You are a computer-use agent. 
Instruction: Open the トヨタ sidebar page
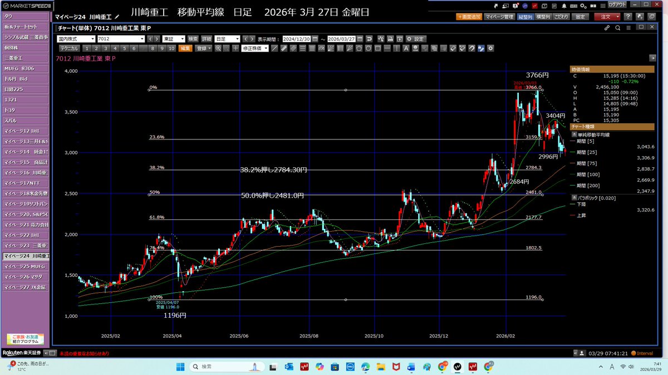pyautogui.click(x=26, y=110)
